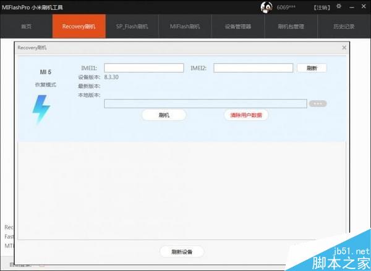Click the MI 5 device name
Screen dimensions: 371x271
pos(45,72)
